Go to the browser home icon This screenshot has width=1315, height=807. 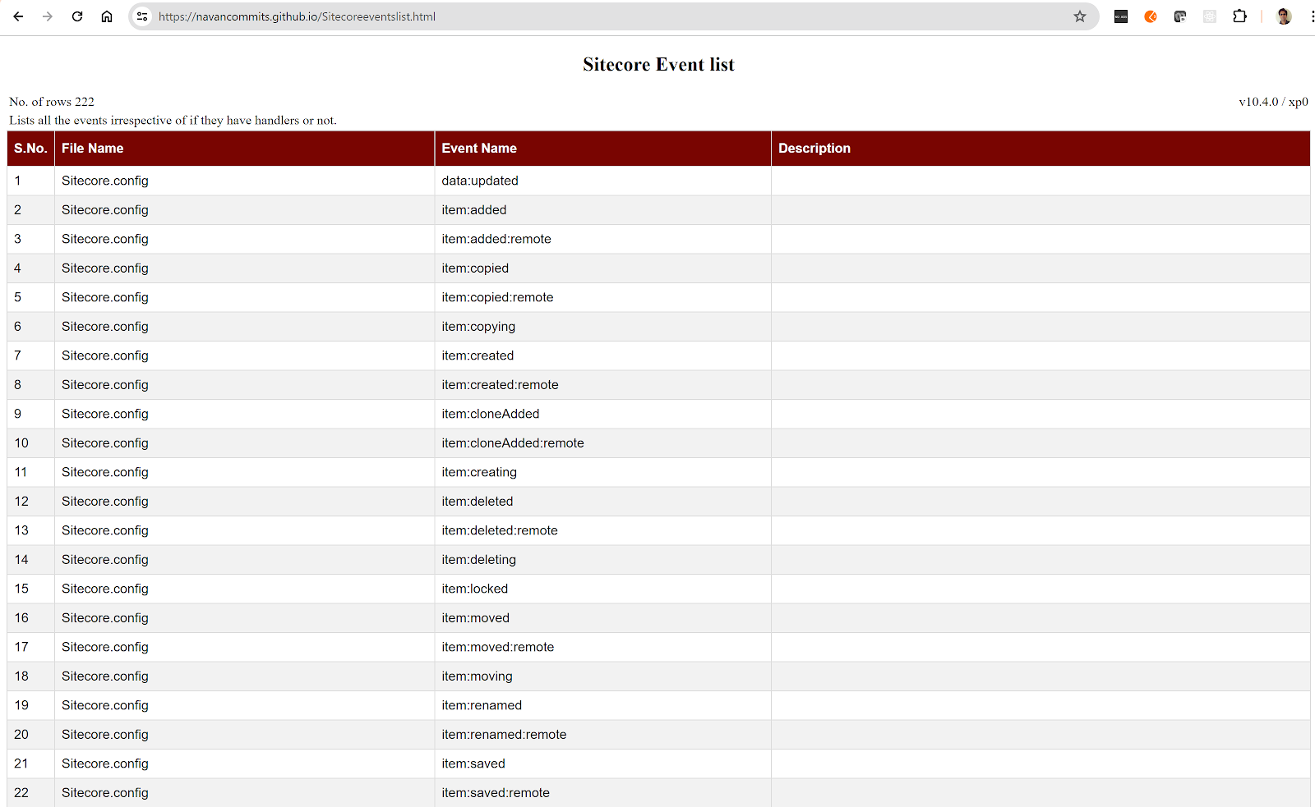click(x=107, y=16)
